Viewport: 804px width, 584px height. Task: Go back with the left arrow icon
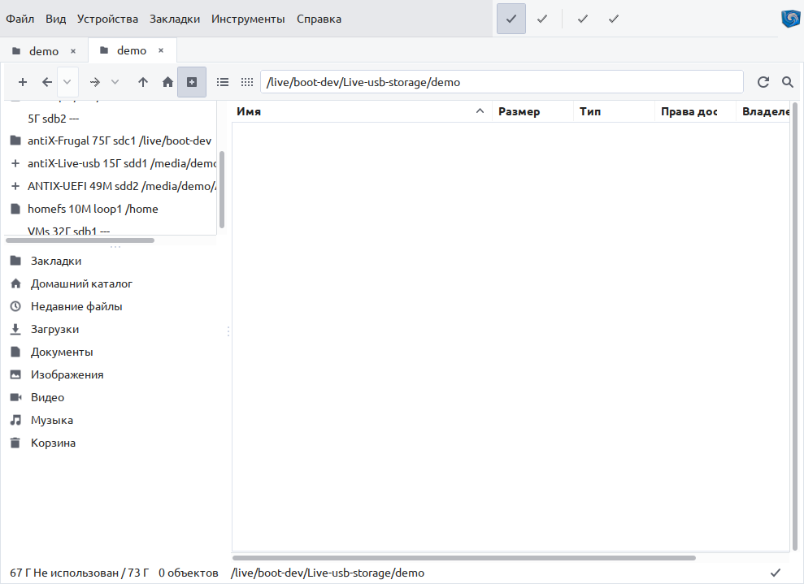pos(47,82)
